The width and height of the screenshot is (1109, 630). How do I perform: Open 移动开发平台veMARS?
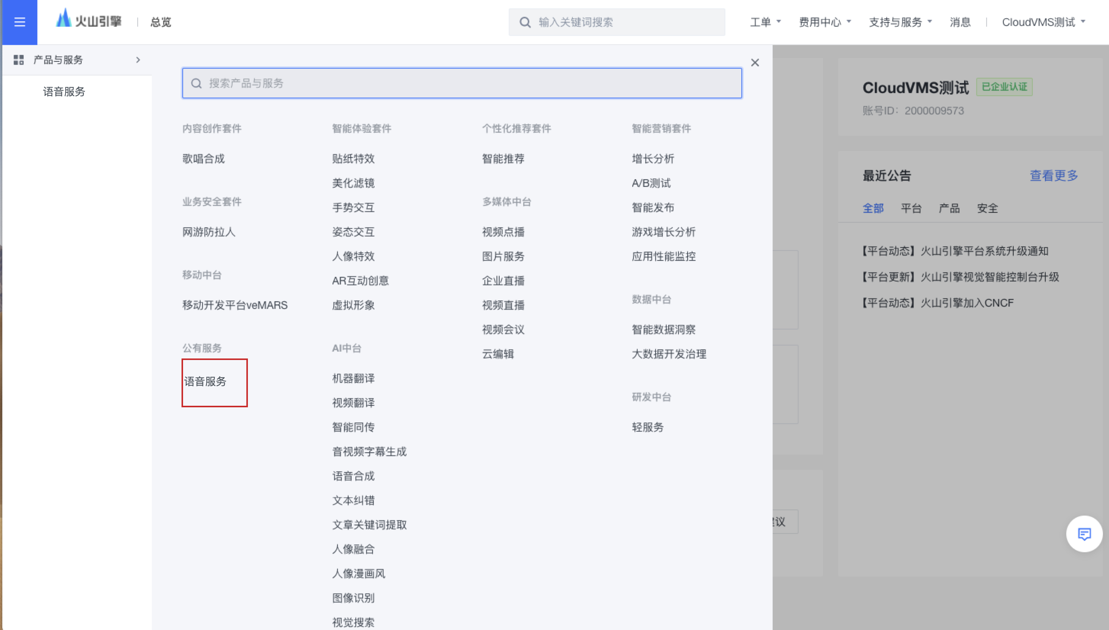pos(235,305)
